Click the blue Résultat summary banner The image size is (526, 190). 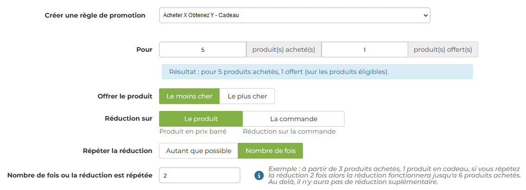317,72
